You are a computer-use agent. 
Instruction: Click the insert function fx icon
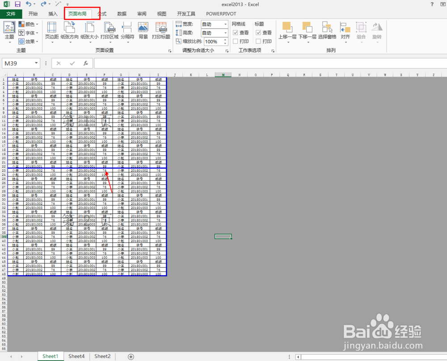click(86, 63)
